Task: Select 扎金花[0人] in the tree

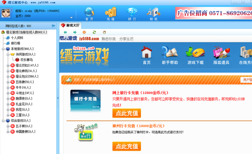Action: (x=24, y=104)
